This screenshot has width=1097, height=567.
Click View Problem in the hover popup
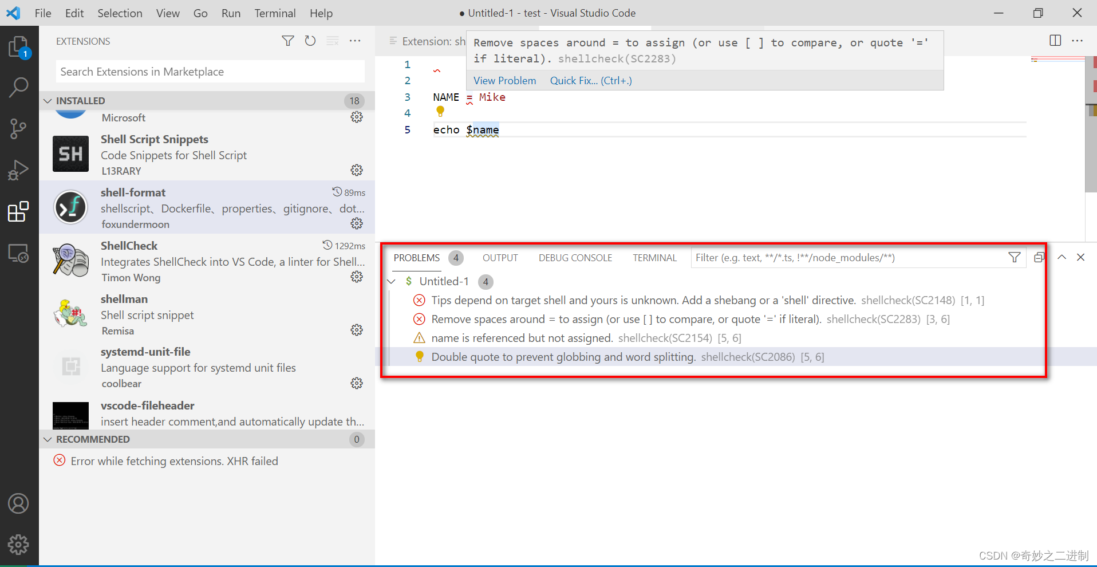click(504, 80)
